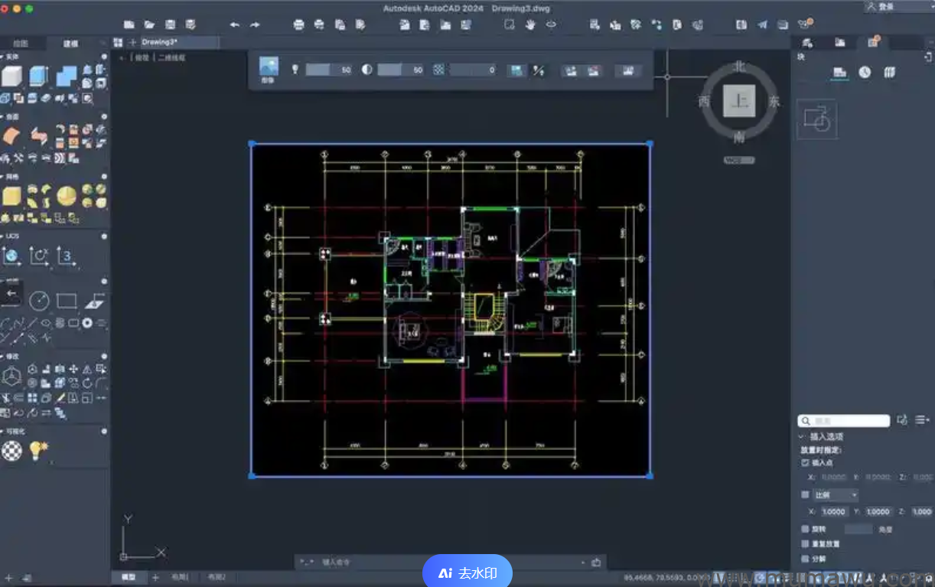Click the Rectangle draw tool
Viewport: 935px width, 587px height.
click(67, 301)
